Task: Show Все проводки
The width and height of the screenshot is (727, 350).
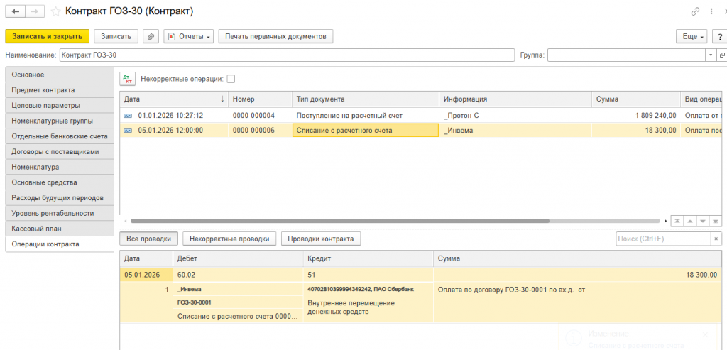Action: (x=149, y=239)
